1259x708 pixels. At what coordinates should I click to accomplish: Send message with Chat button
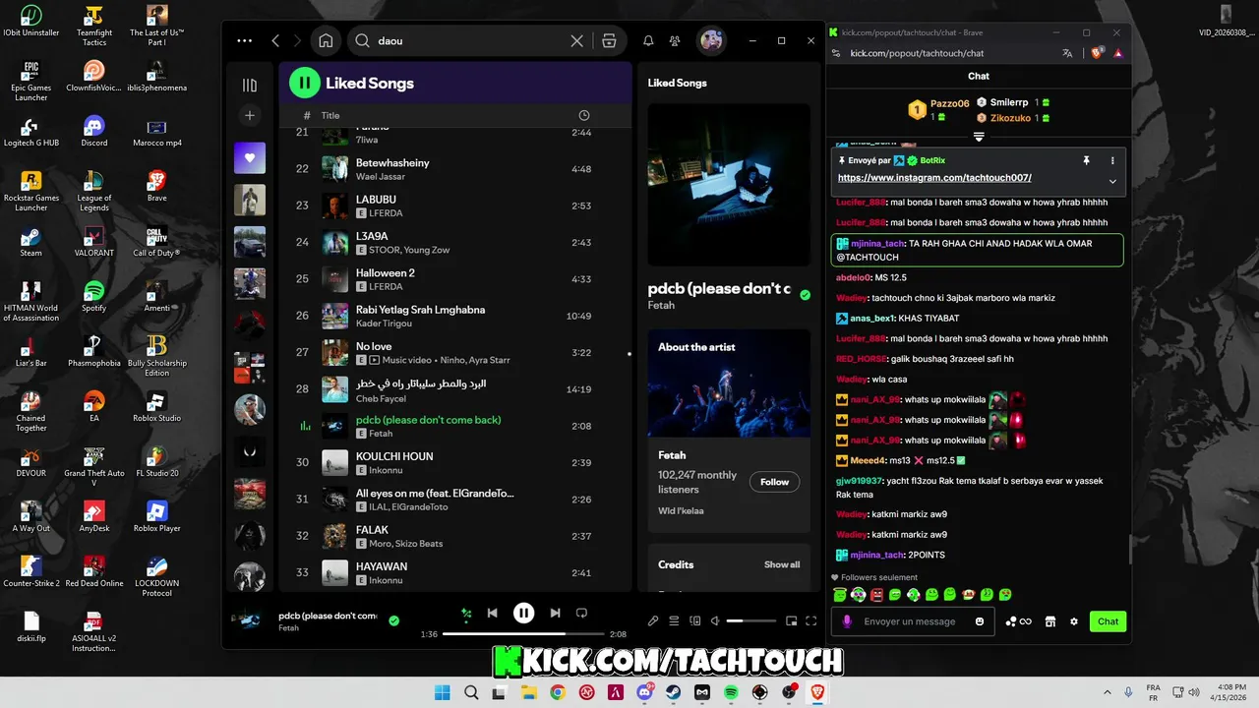(x=1109, y=621)
